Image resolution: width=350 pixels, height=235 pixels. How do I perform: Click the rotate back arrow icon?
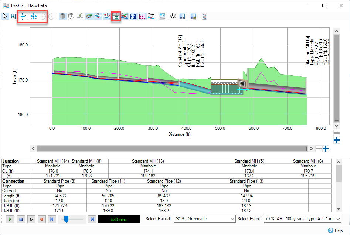click(43, 16)
